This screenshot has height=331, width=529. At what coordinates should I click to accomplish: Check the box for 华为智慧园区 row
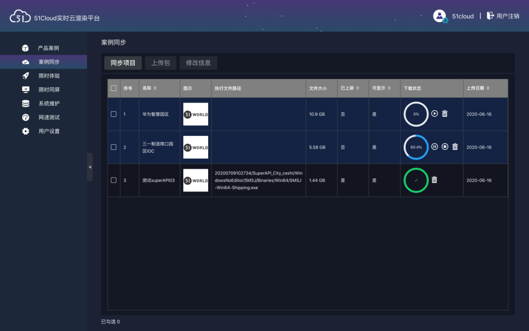coord(114,114)
